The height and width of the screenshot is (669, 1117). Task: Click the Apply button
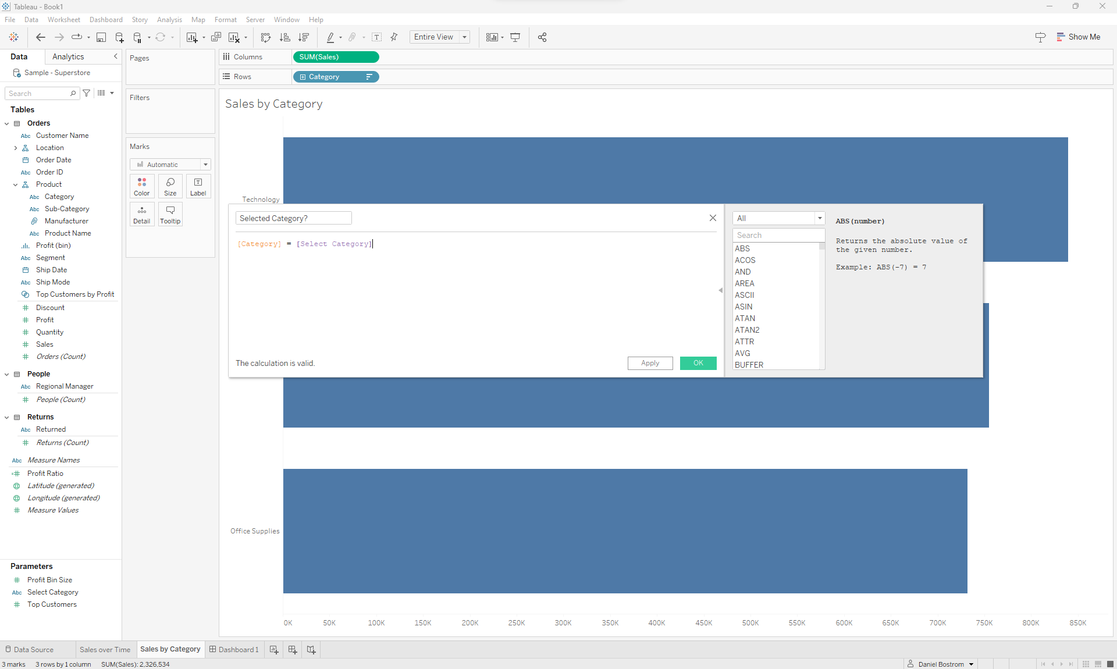pos(650,363)
